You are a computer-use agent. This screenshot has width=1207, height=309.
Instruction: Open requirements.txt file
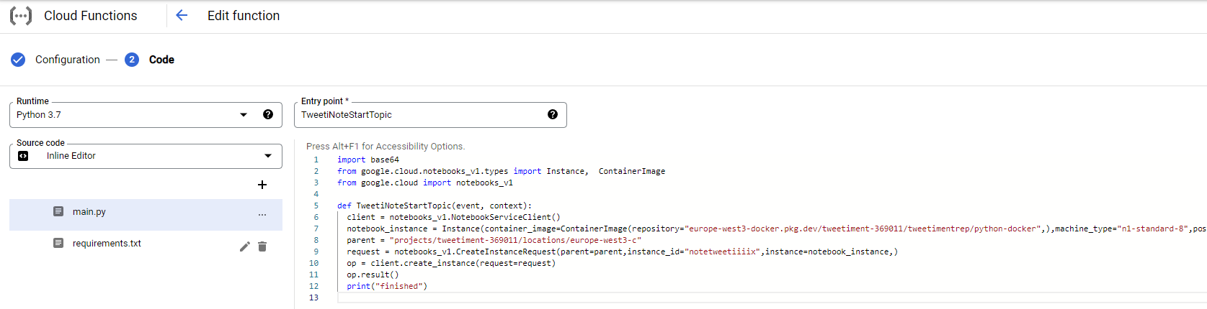click(x=107, y=244)
